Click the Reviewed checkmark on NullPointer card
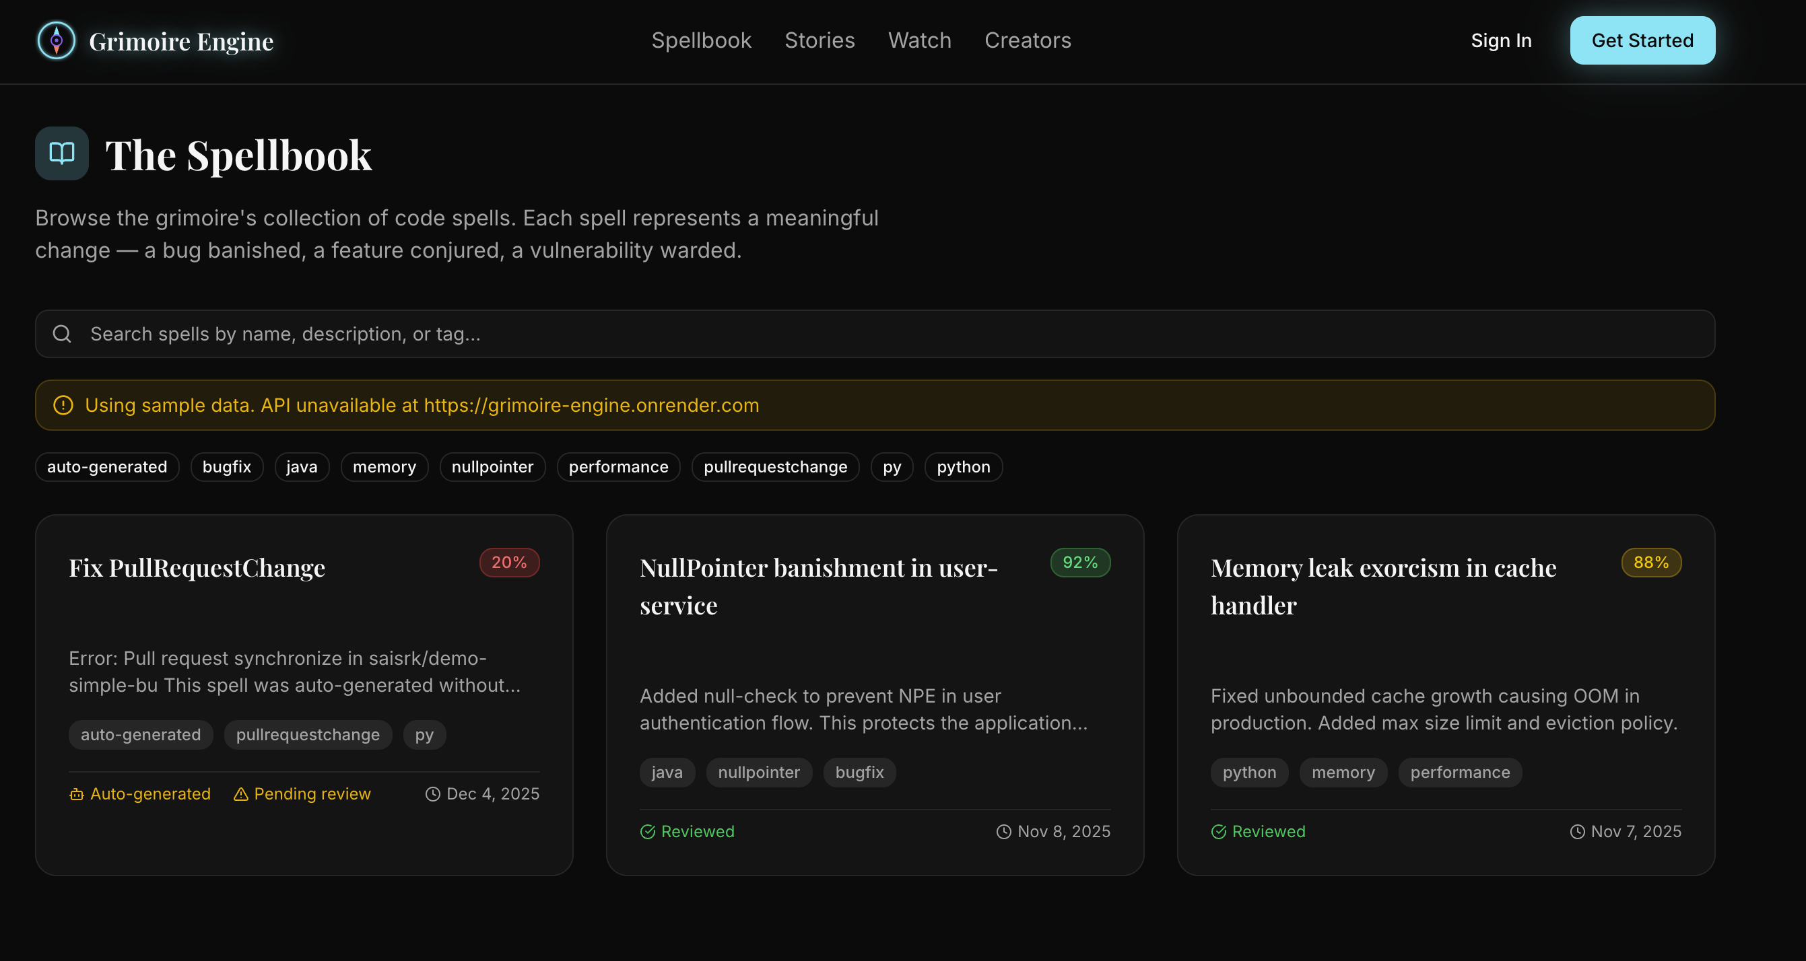1806x961 pixels. pyautogui.click(x=648, y=832)
